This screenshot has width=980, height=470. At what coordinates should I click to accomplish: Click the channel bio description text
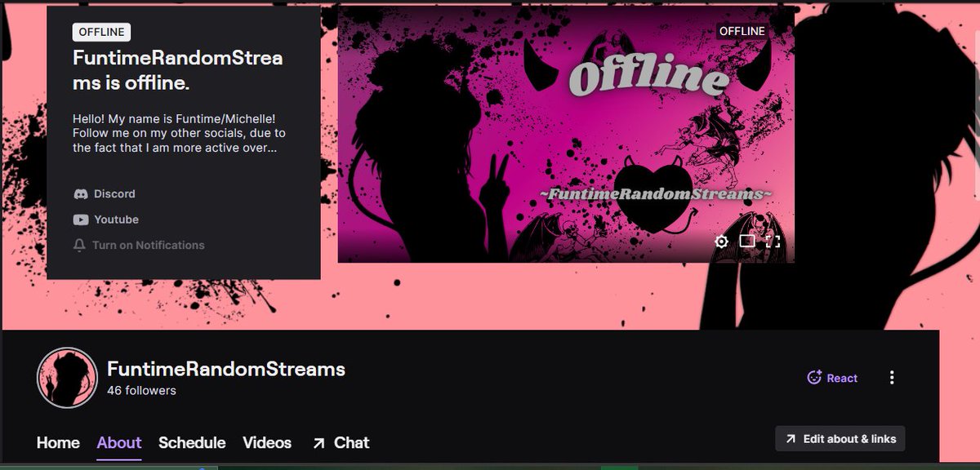coord(179,133)
